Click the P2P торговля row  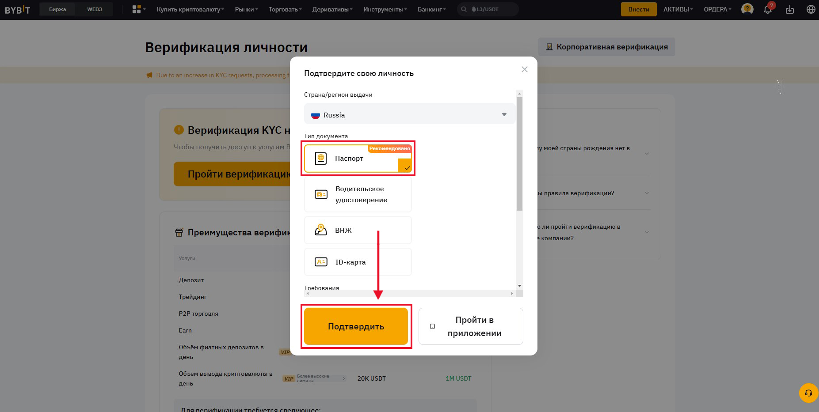(x=198, y=314)
